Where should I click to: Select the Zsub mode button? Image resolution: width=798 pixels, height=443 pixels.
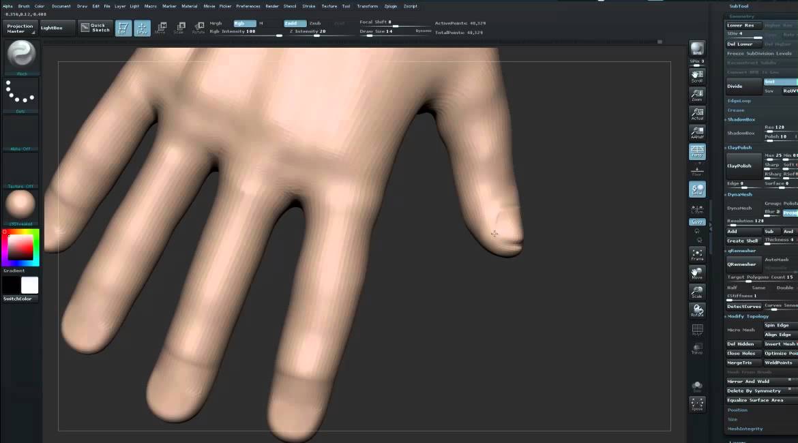coord(316,23)
